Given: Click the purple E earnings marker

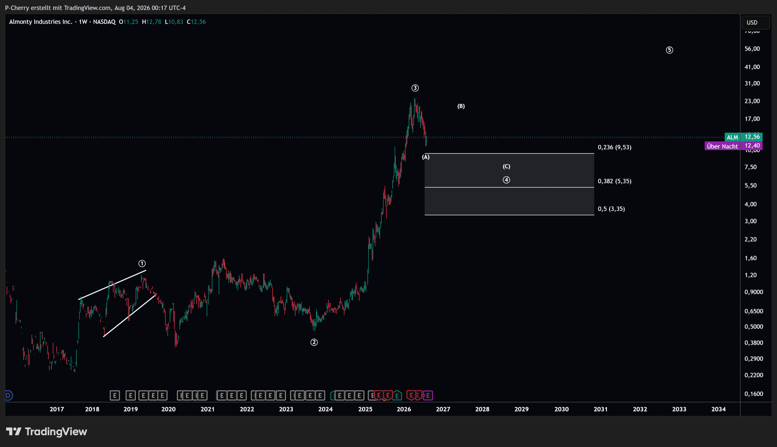Looking at the screenshot, I should pyautogui.click(x=428, y=395).
